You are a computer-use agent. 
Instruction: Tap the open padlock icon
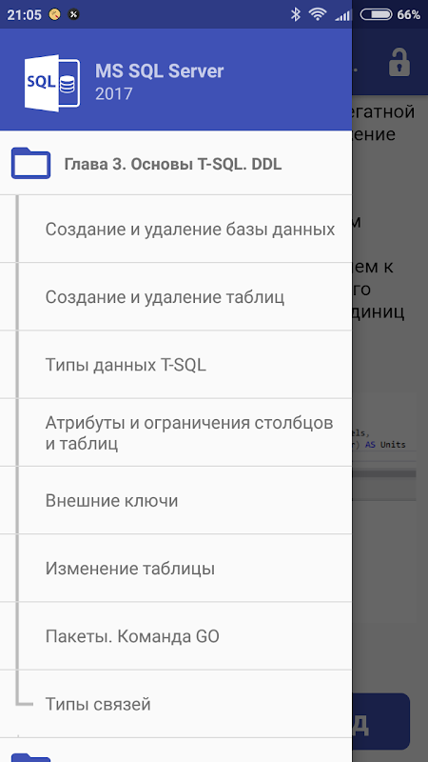(x=399, y=62)
